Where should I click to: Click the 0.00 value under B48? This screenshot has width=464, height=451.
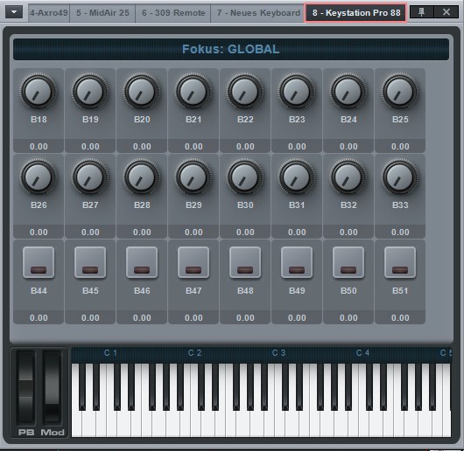tap(245, 318)
